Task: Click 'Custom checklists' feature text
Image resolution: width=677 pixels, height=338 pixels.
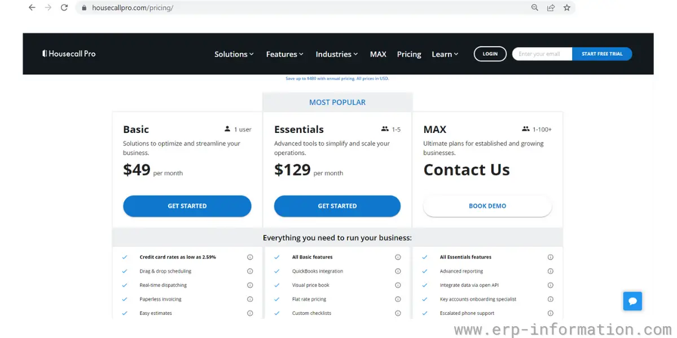Action: click(x=312, y=313)
